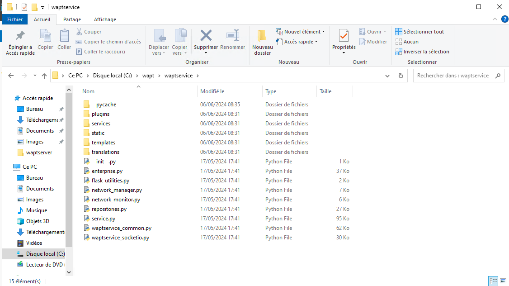Refresh the folder with the reload icon
This screenshot has width=509, height=286.
pos(401,76)
